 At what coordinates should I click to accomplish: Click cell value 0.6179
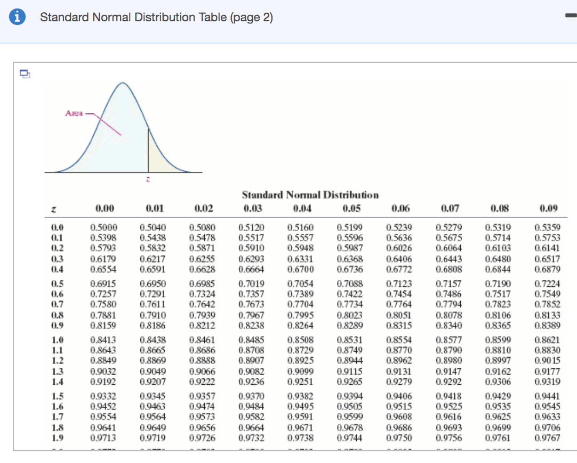[x=103, y=259]
